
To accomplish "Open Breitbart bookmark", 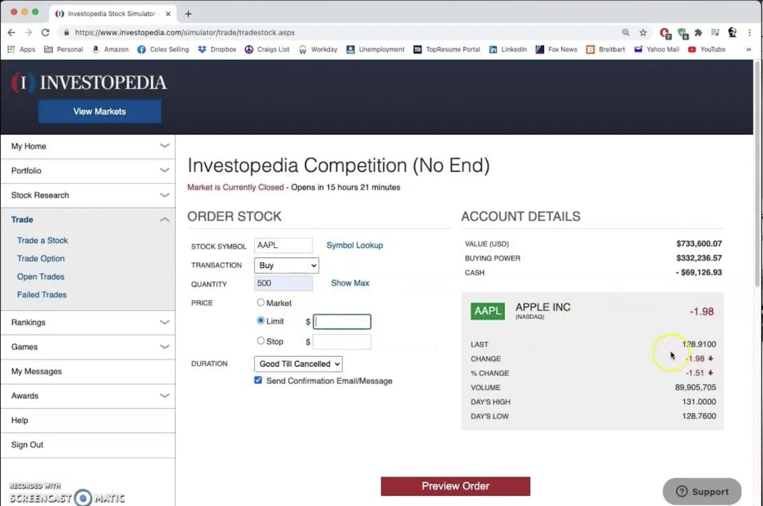I will click(605, 49).
